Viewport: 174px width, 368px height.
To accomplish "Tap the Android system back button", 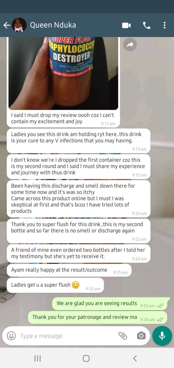I will coord(135,358).
